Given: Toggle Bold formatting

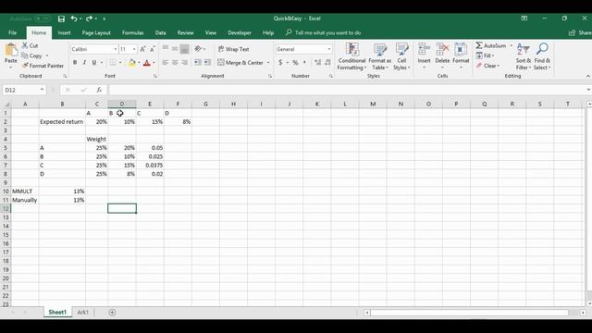Looking at the screenshot, I should tap(75, 62).
